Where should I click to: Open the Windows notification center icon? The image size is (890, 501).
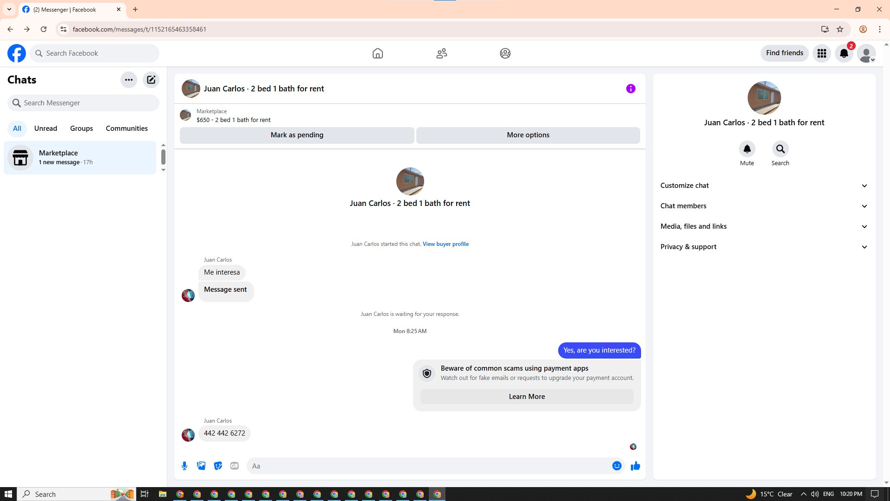point(875,494)
